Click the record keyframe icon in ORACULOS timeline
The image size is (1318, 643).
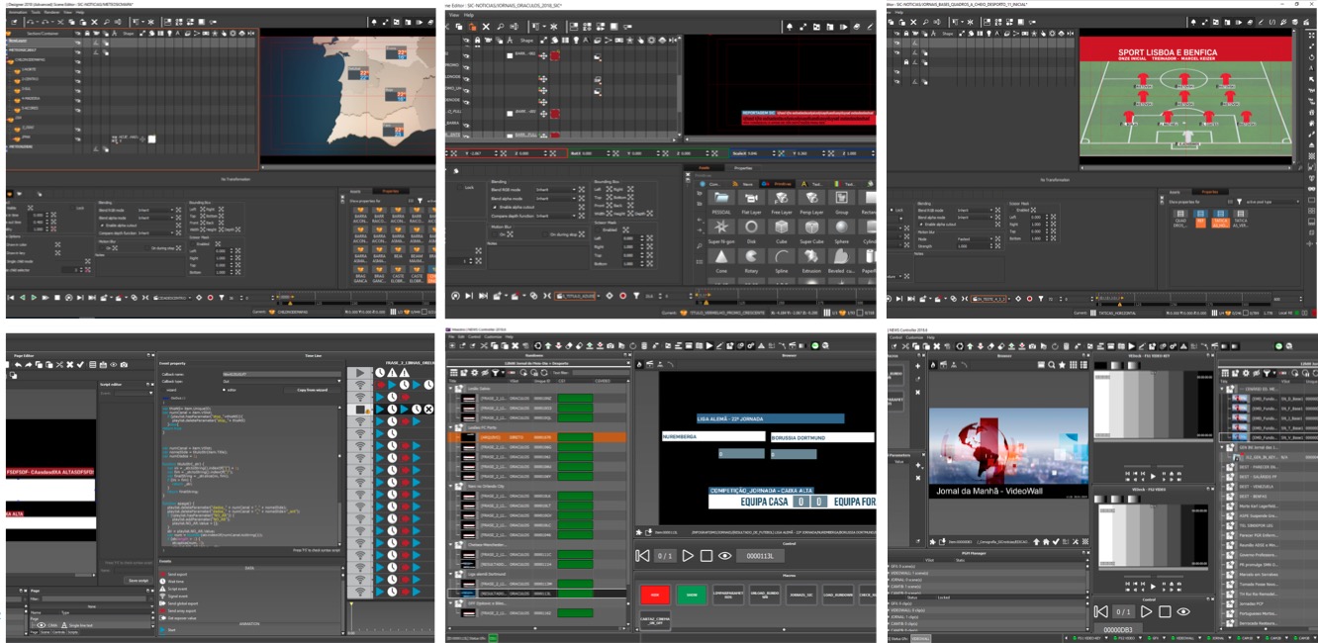[623, 296]
